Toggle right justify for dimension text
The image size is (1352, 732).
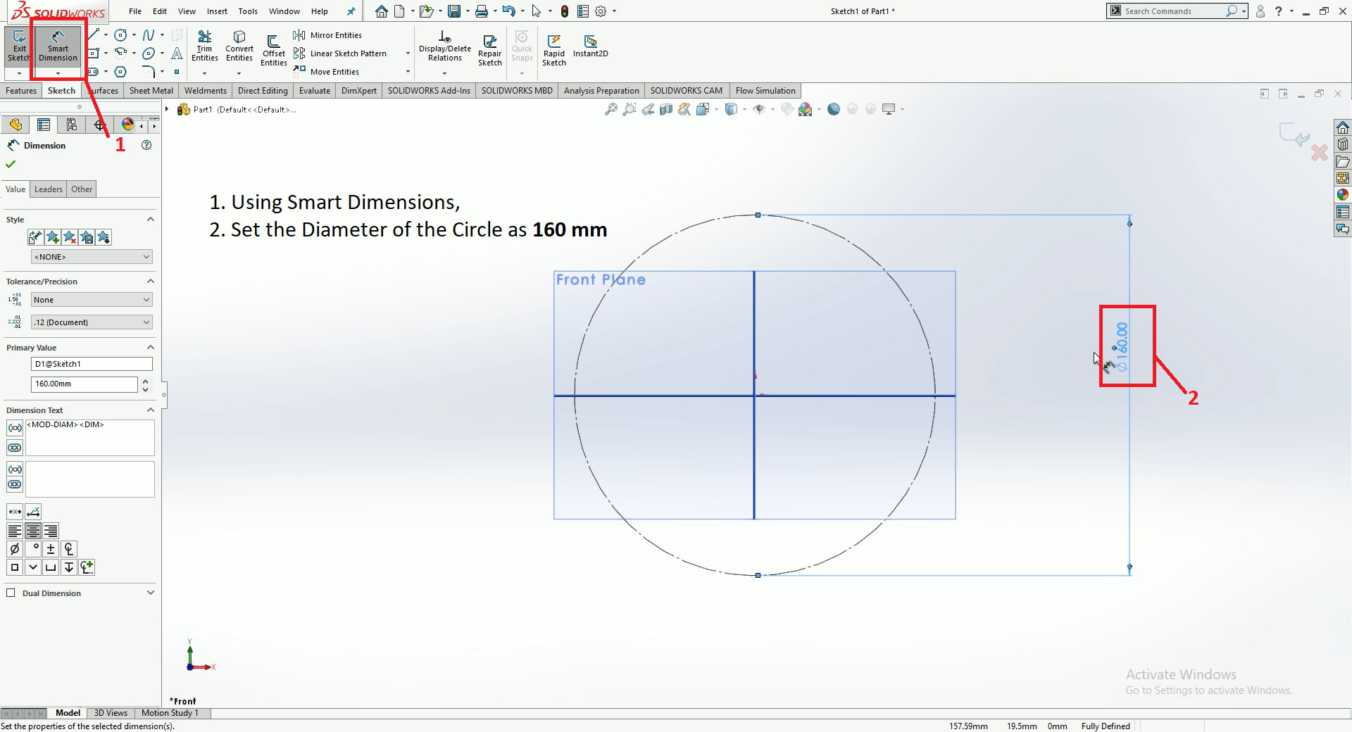[50, 531]
